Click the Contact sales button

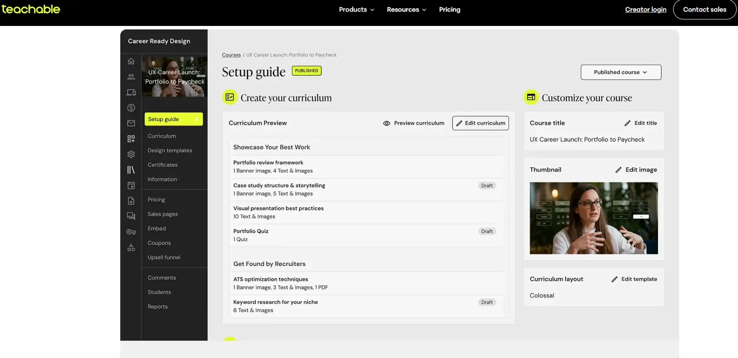[x=705, y=10]
